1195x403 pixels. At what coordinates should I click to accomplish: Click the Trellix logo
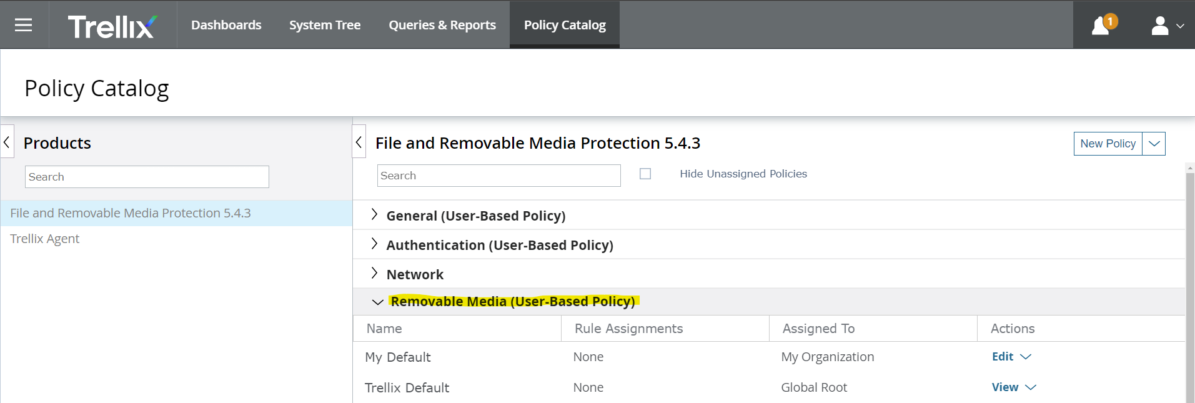tap(112, 26)
